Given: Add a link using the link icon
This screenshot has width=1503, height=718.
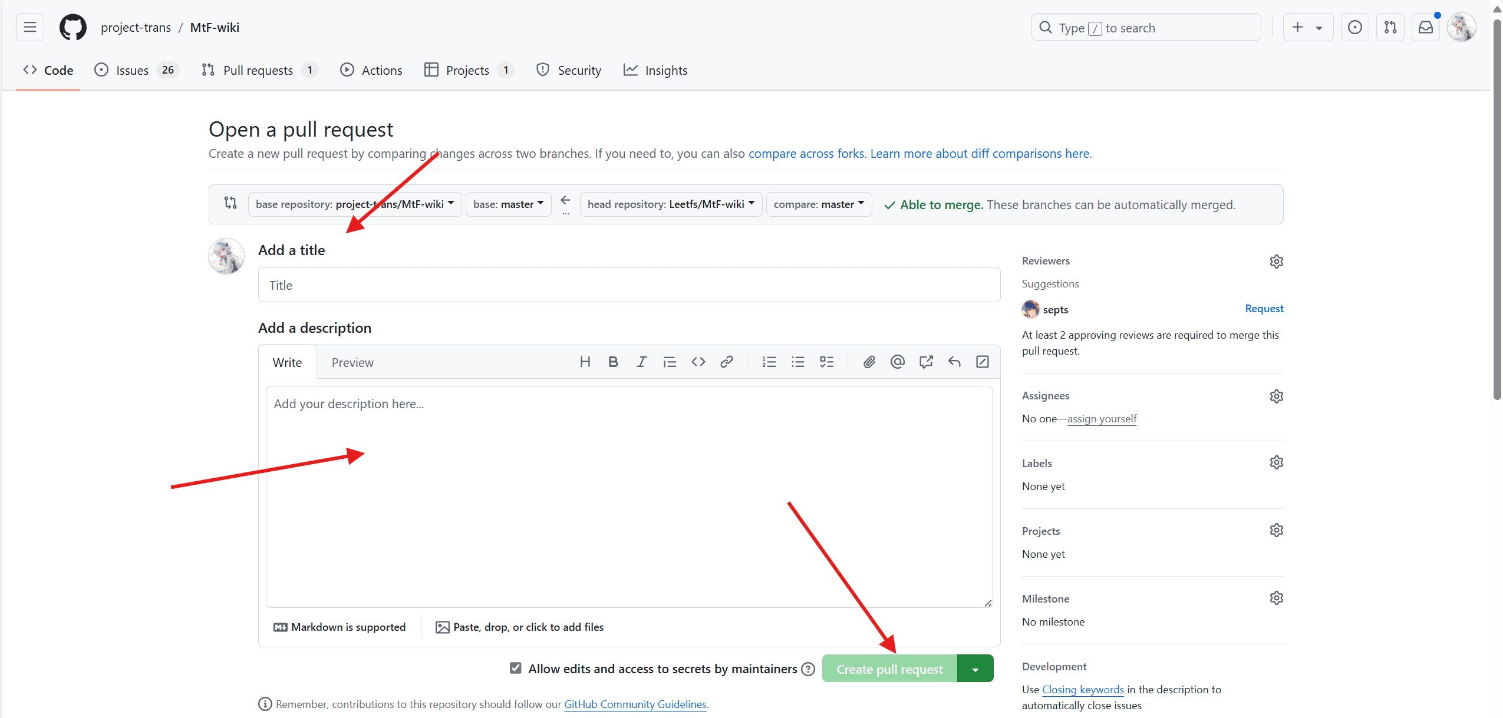Looking at the screenshot, I should (726, 362).
